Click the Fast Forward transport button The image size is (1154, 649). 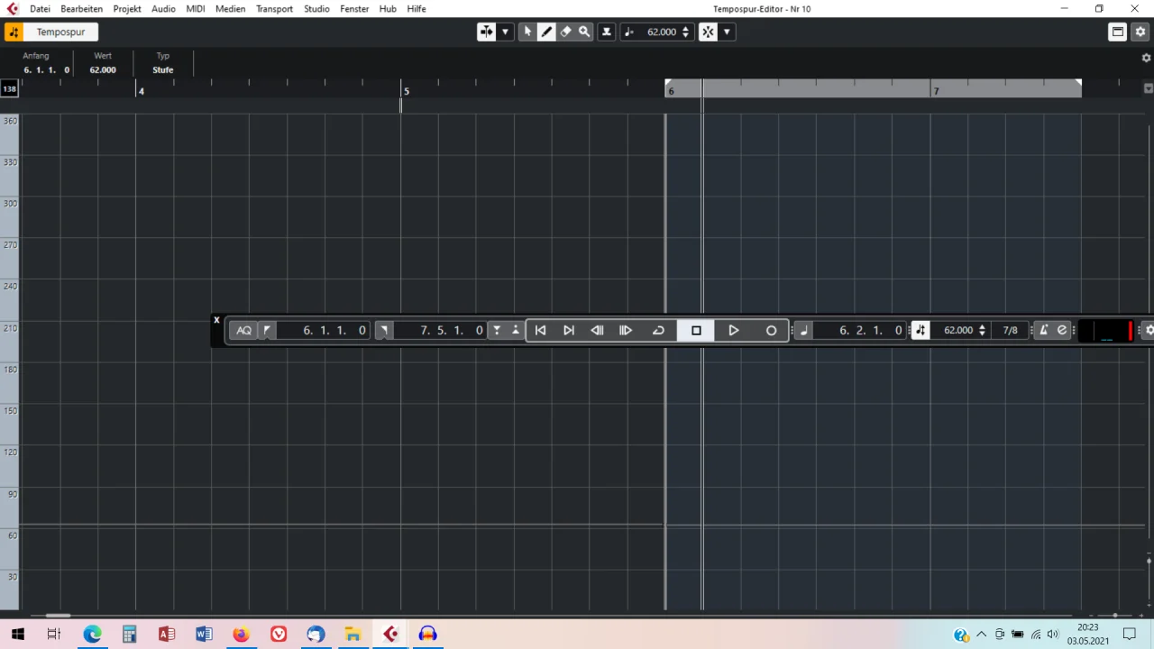coord(626,330)
